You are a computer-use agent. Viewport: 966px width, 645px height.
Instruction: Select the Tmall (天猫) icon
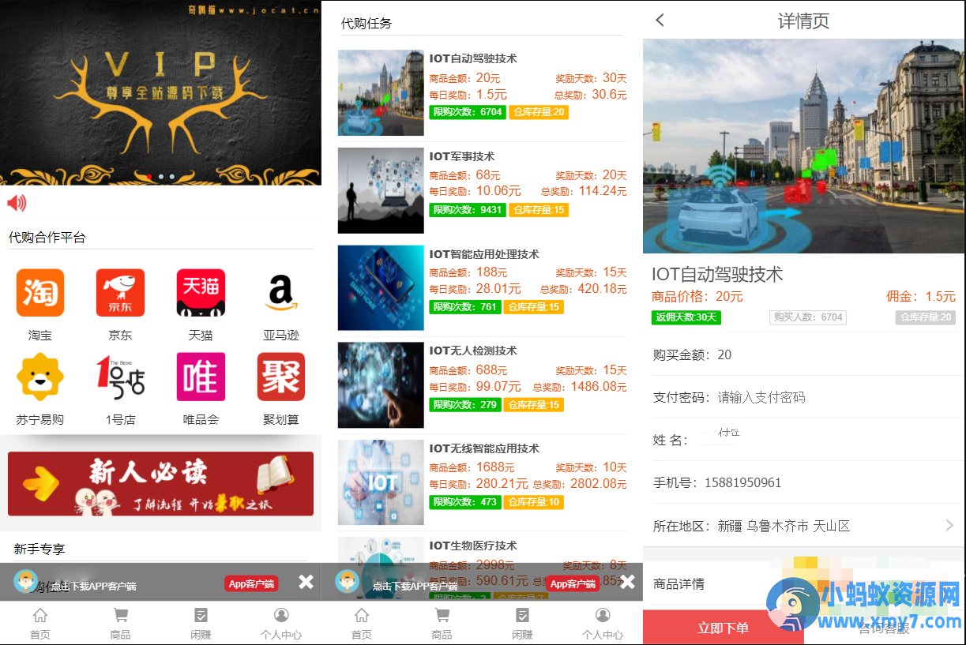pyautogui.click(x=201, y=293)
